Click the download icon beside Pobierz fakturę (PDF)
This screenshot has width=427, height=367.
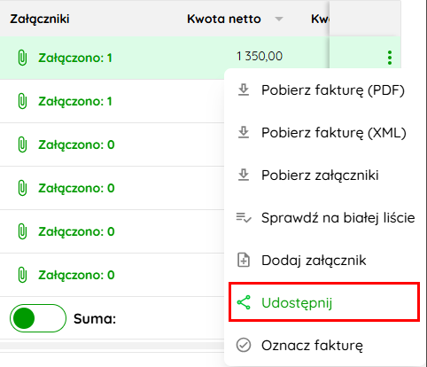244,90
